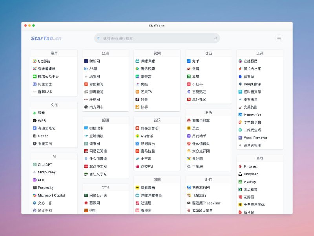Viewport: 314px width, 236px height.
Task: Open the hamburger menu at top right
Action: 279,38
